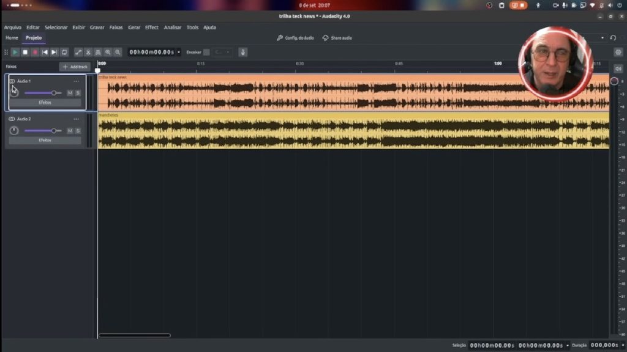Click the stereo icon of Áudio 2
Image resolution: width=627 pixels, height=352 pixels.
[x=12, y=119]
